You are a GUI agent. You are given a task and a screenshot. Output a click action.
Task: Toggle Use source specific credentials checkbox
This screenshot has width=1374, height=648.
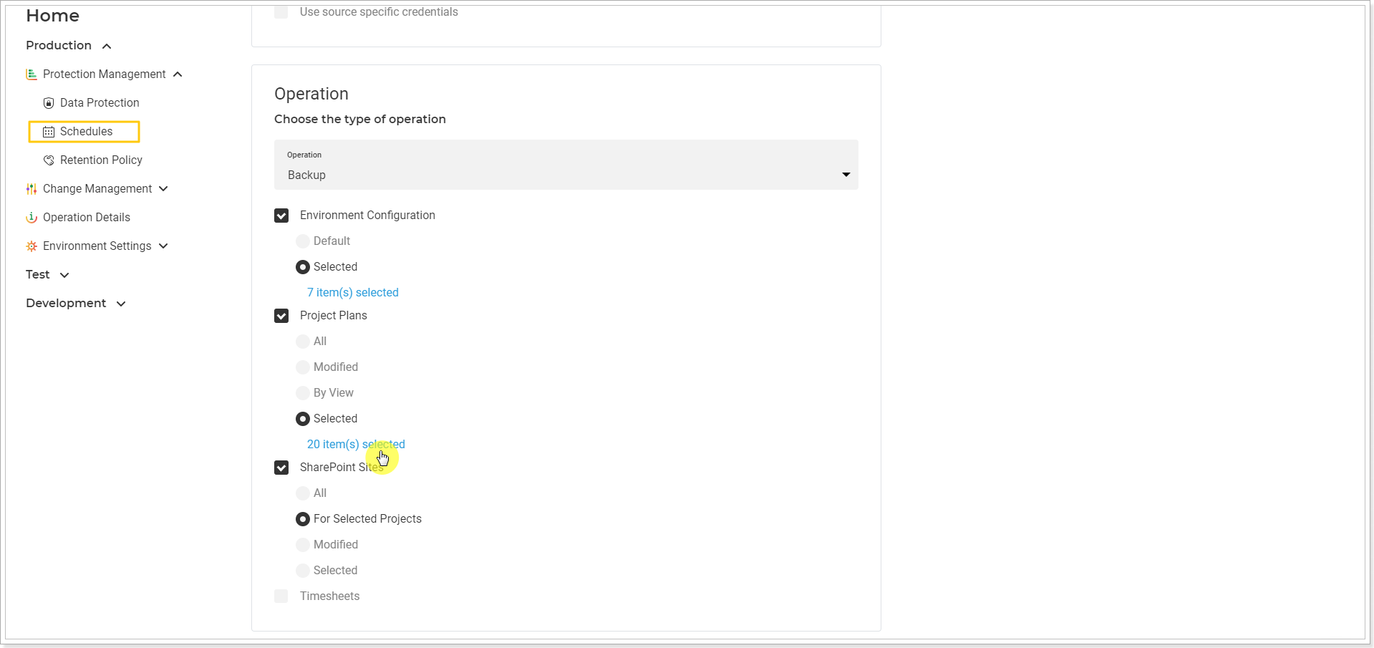click(x=281, y=12)
